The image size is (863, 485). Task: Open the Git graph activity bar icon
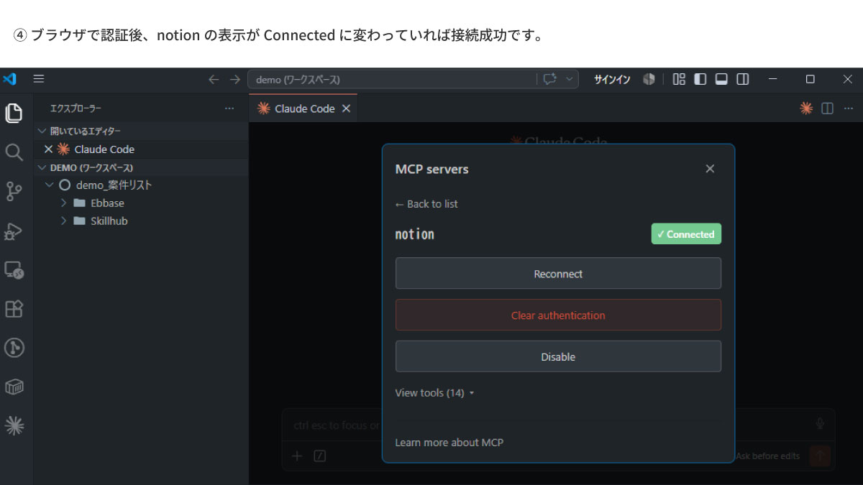pos(14,348)
